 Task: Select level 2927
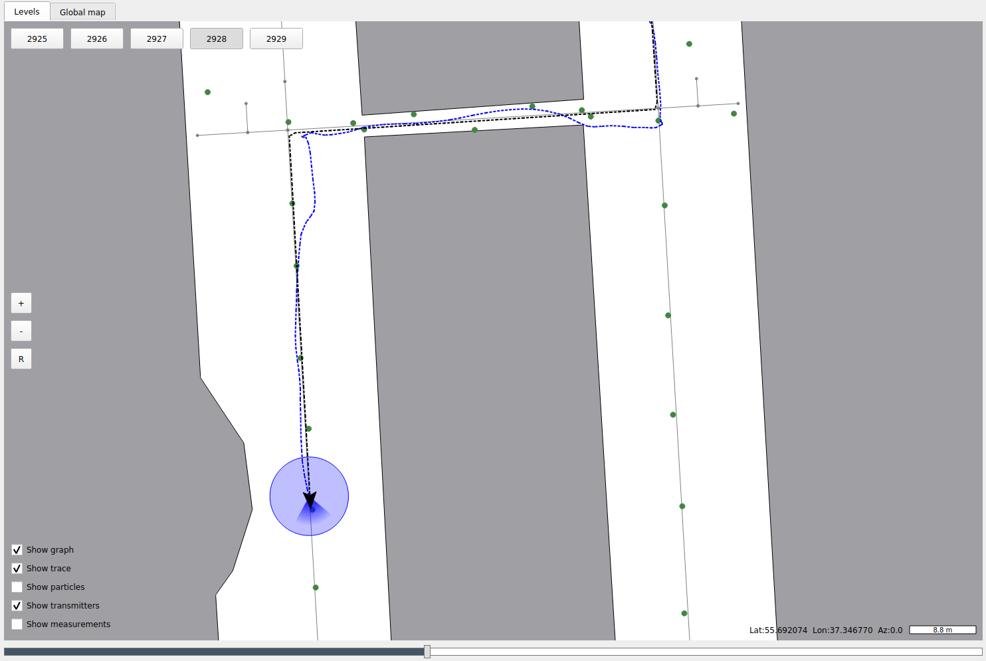click(157, 39)
